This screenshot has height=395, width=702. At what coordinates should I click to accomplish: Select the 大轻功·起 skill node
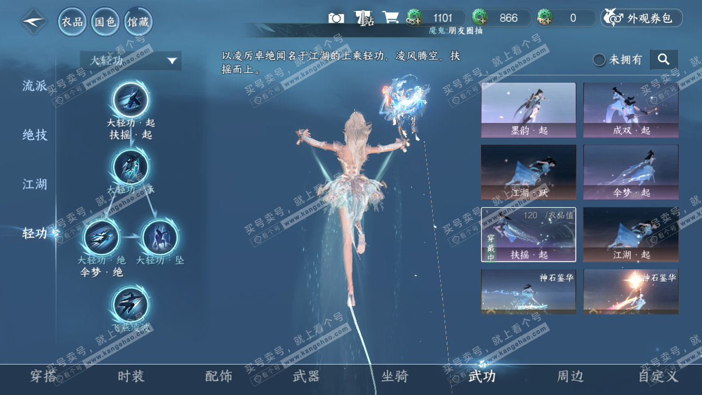(131, 100)
